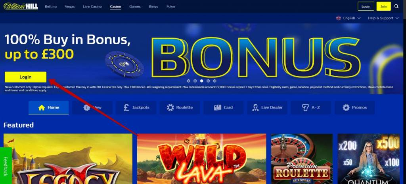Image resolution: width=406 pixels, height=184 pixels.
Task: Select the Card category icon
Action: [x=218, y=107]
